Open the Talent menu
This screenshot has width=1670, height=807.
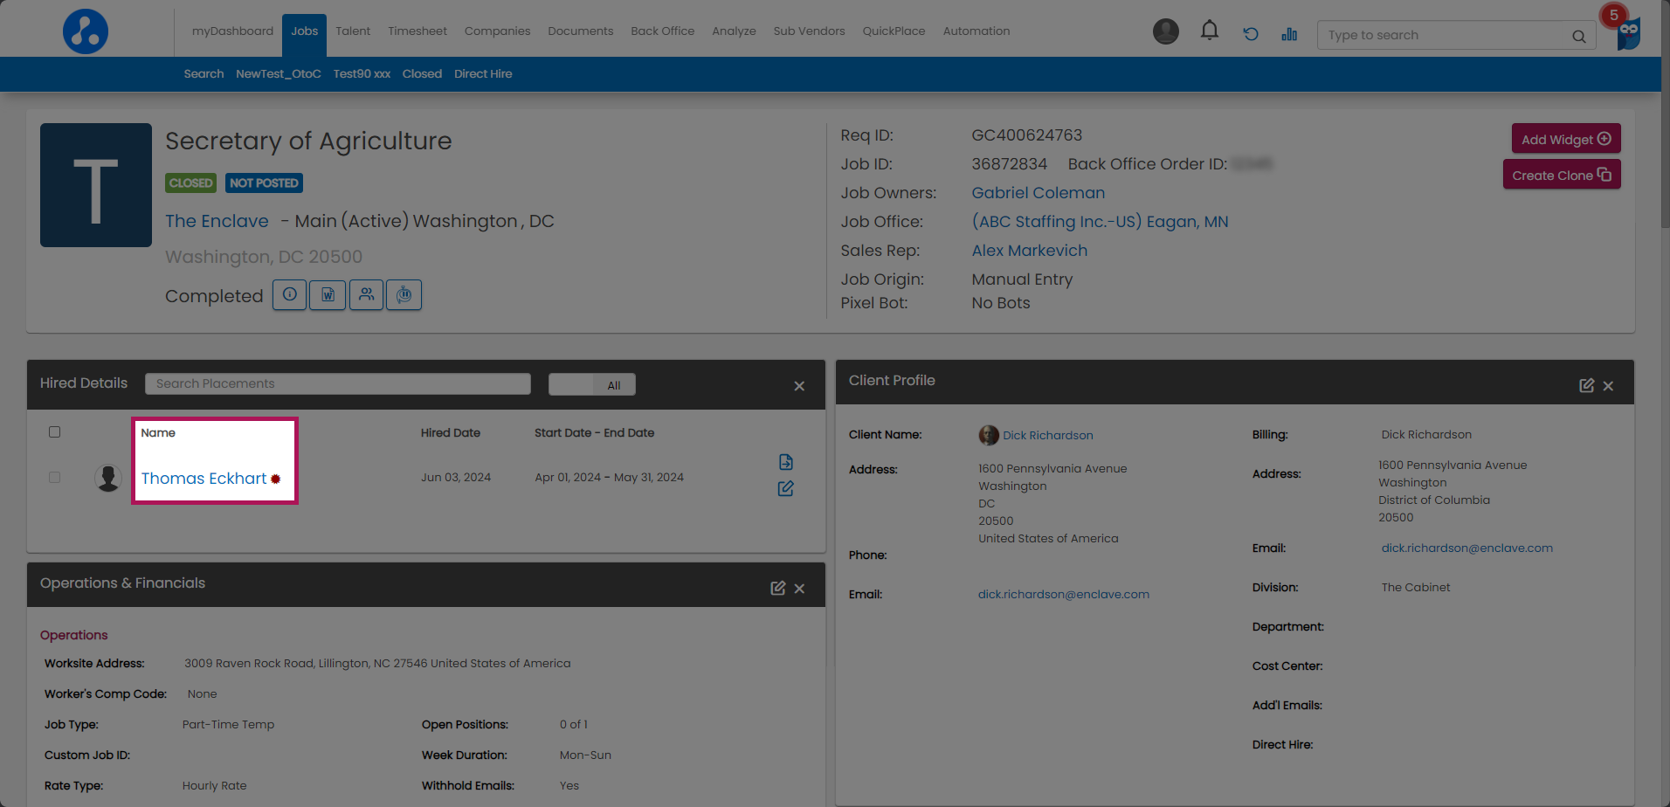[x=353, y=31]
